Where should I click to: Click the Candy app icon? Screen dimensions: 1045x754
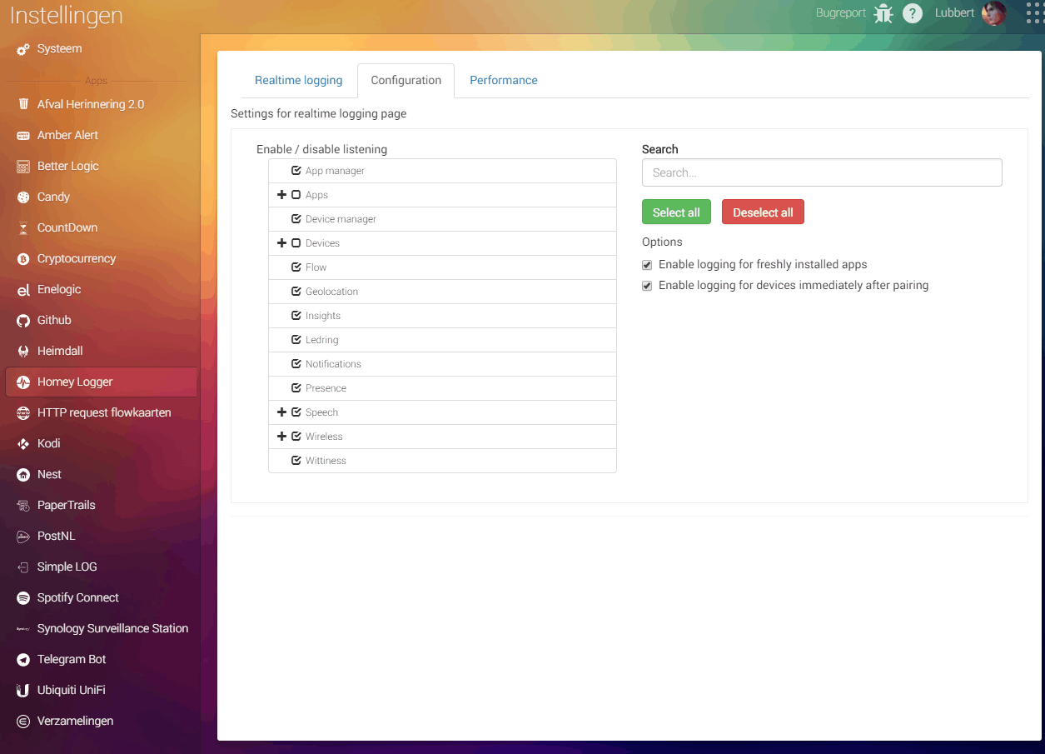click(23, 197)
